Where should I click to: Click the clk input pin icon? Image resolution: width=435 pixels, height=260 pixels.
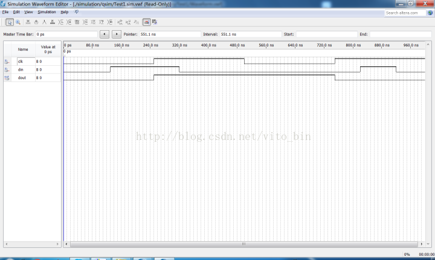tap(7, 62)
